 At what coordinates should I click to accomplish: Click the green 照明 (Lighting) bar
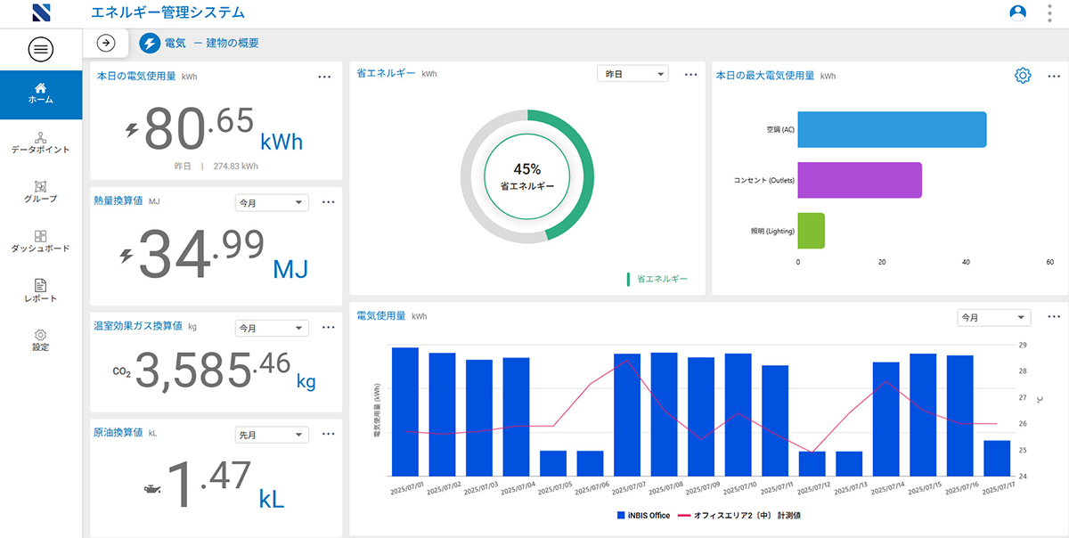pyautogui.click(x=812, y=231)
